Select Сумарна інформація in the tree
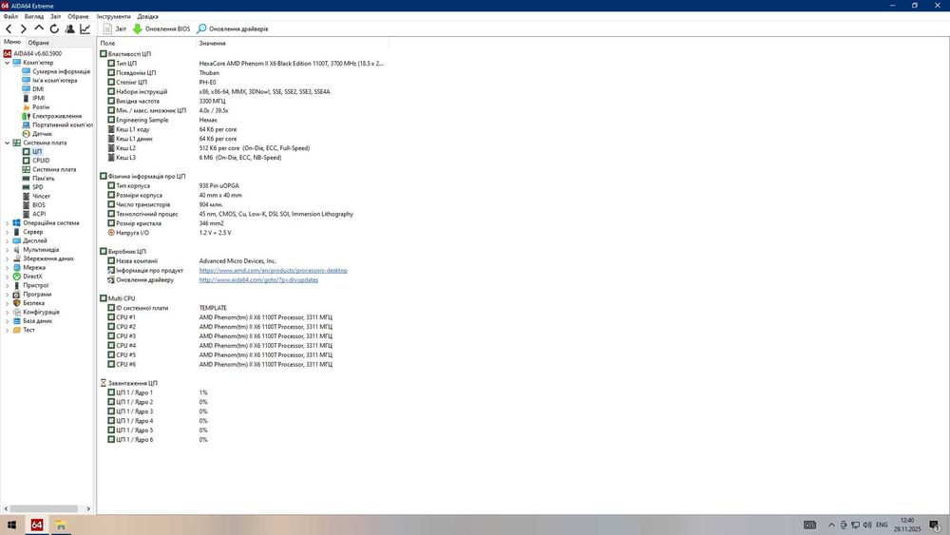Screen dimensions: 950x535 click(61, 71)
